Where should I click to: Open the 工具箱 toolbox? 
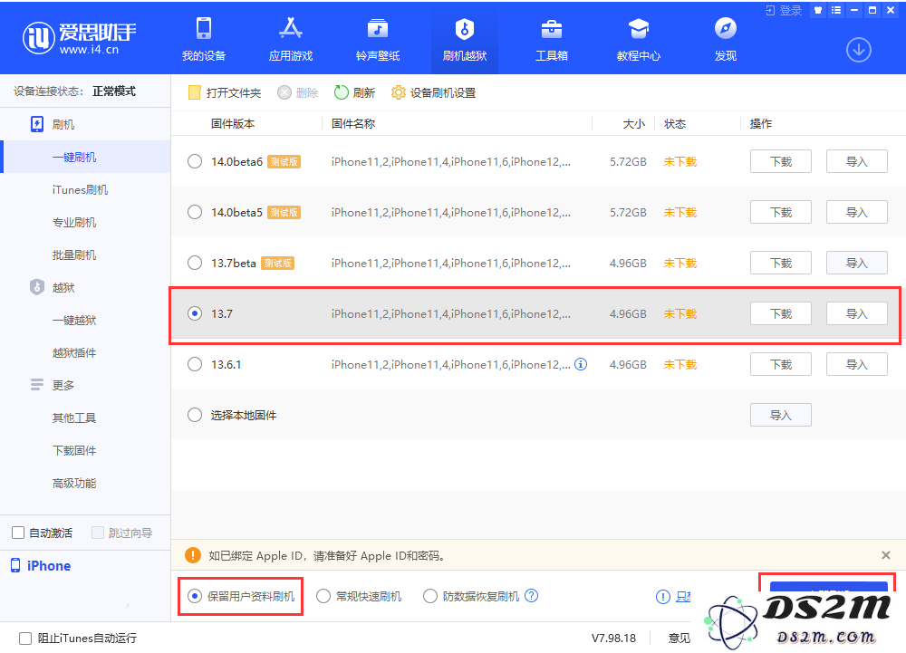[551, 39]
